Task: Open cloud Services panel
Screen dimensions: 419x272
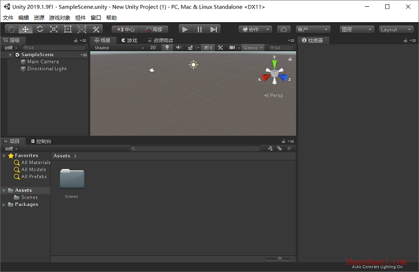Action: pos(284,30)
